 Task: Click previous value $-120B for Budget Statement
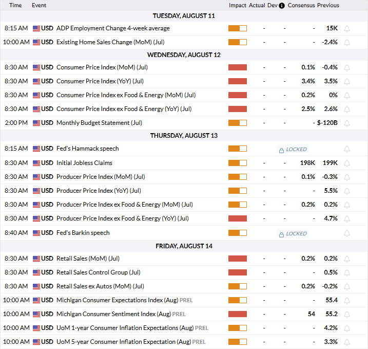(327, 123)
